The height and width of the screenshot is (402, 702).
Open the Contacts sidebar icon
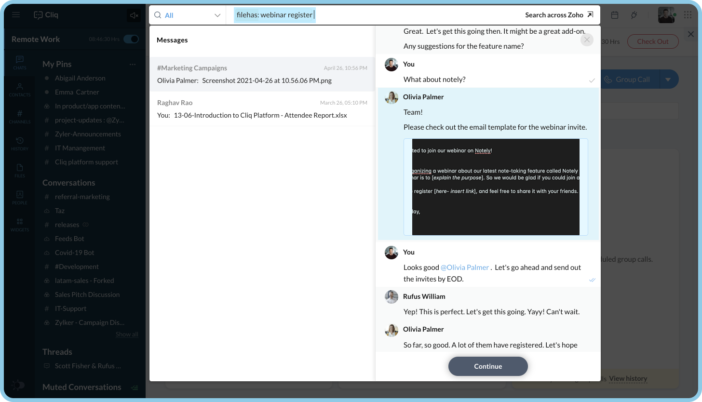(x=20, y=90)
